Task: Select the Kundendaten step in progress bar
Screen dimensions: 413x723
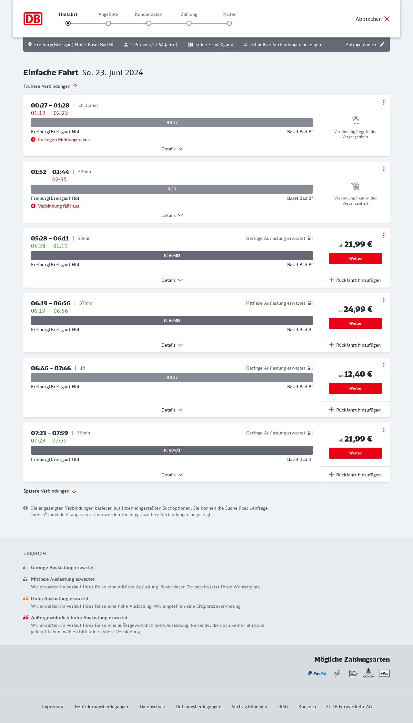Action: (x=149, y=23)
